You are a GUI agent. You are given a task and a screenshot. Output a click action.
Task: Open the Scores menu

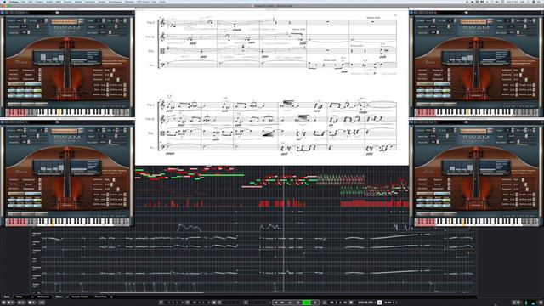(68, 2)
